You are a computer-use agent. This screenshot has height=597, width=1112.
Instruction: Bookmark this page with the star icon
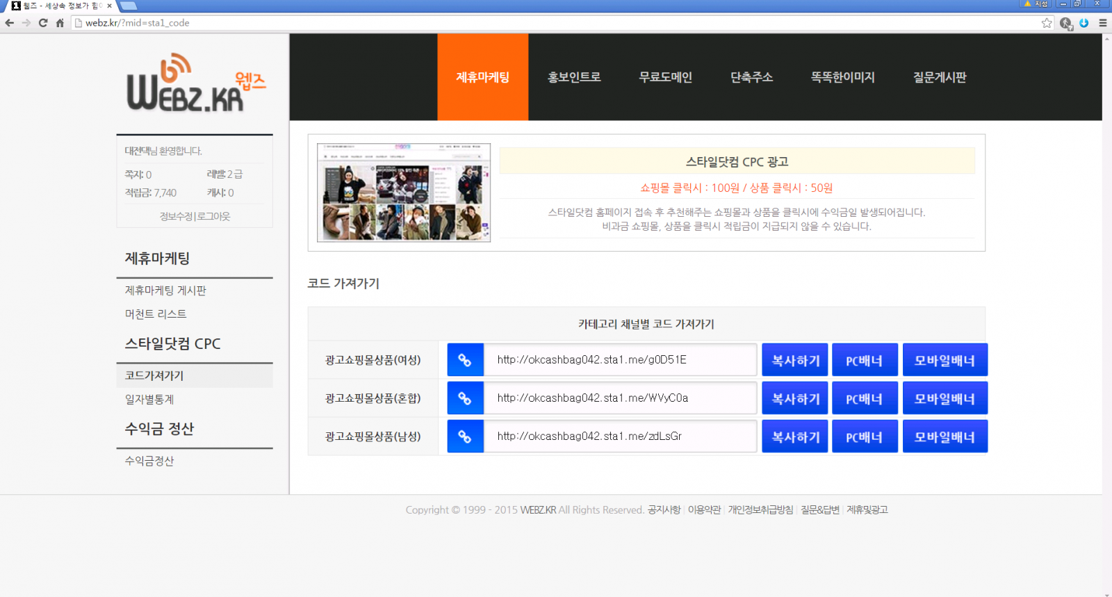[x=1047, y=23]
